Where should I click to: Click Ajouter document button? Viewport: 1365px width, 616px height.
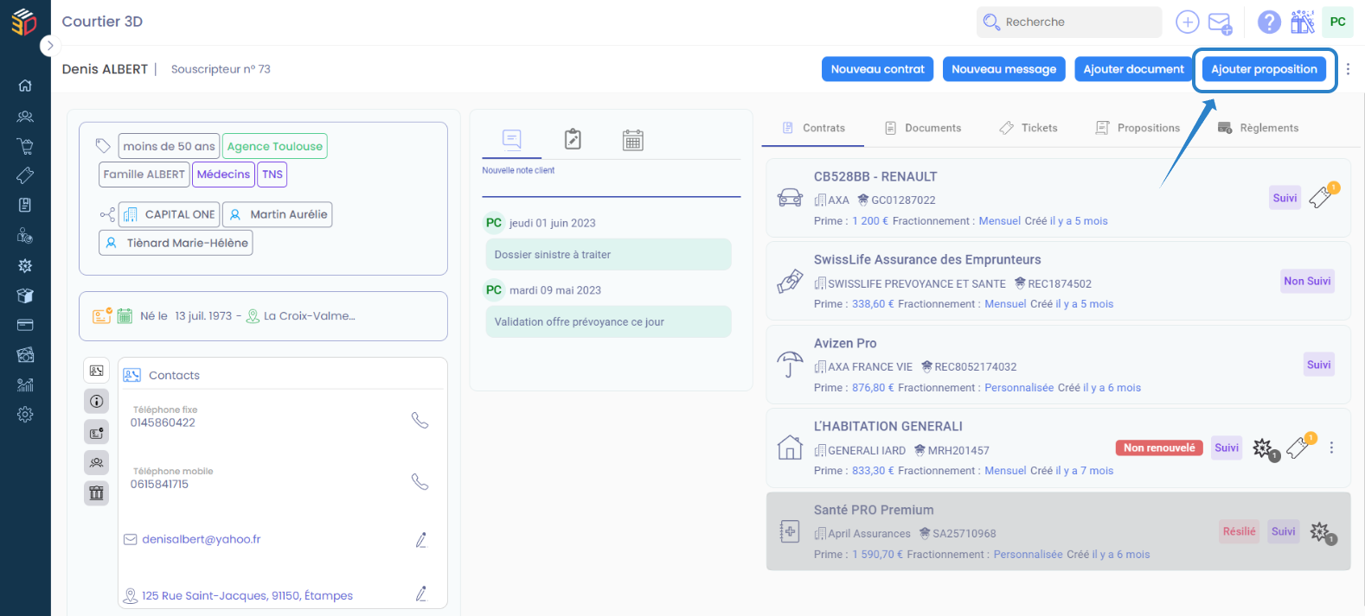coord(1133,69)
